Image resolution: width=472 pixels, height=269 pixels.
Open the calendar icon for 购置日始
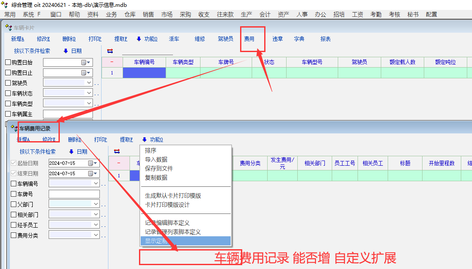click(84, 62)
